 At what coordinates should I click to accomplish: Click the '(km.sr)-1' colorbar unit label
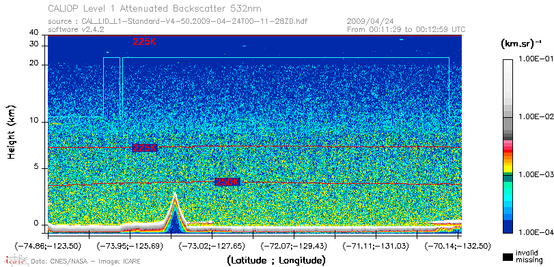[x=521, y=44]
